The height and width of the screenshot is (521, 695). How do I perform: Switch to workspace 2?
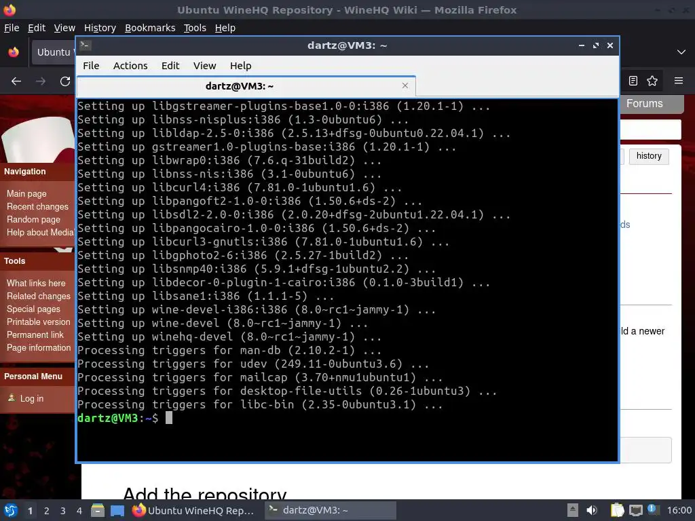(47, 511)
